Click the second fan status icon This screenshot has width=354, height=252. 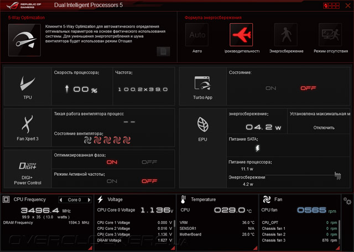[x=97, y=140]
